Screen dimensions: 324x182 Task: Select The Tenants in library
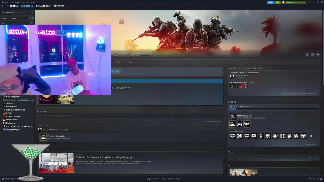(x=11, y=123)
